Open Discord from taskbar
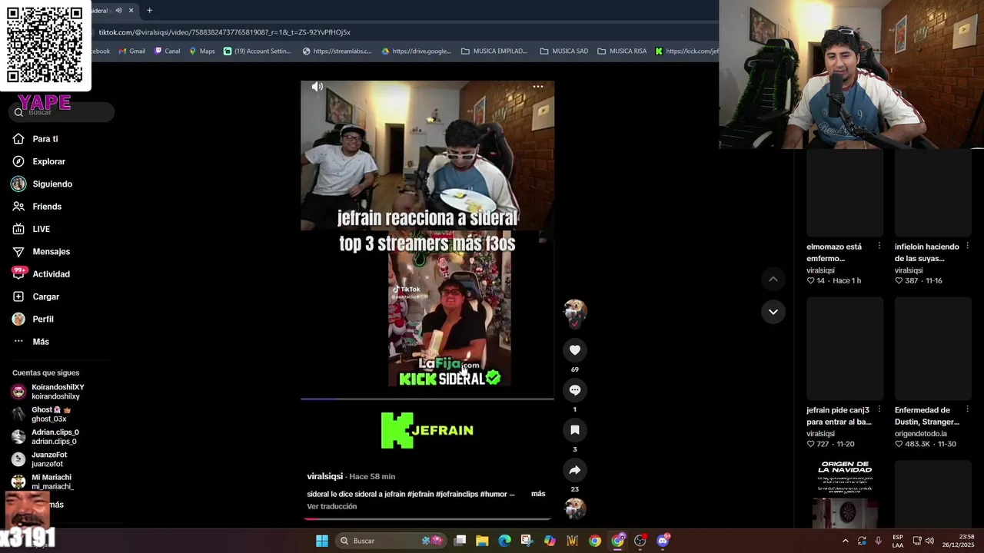 663,541
